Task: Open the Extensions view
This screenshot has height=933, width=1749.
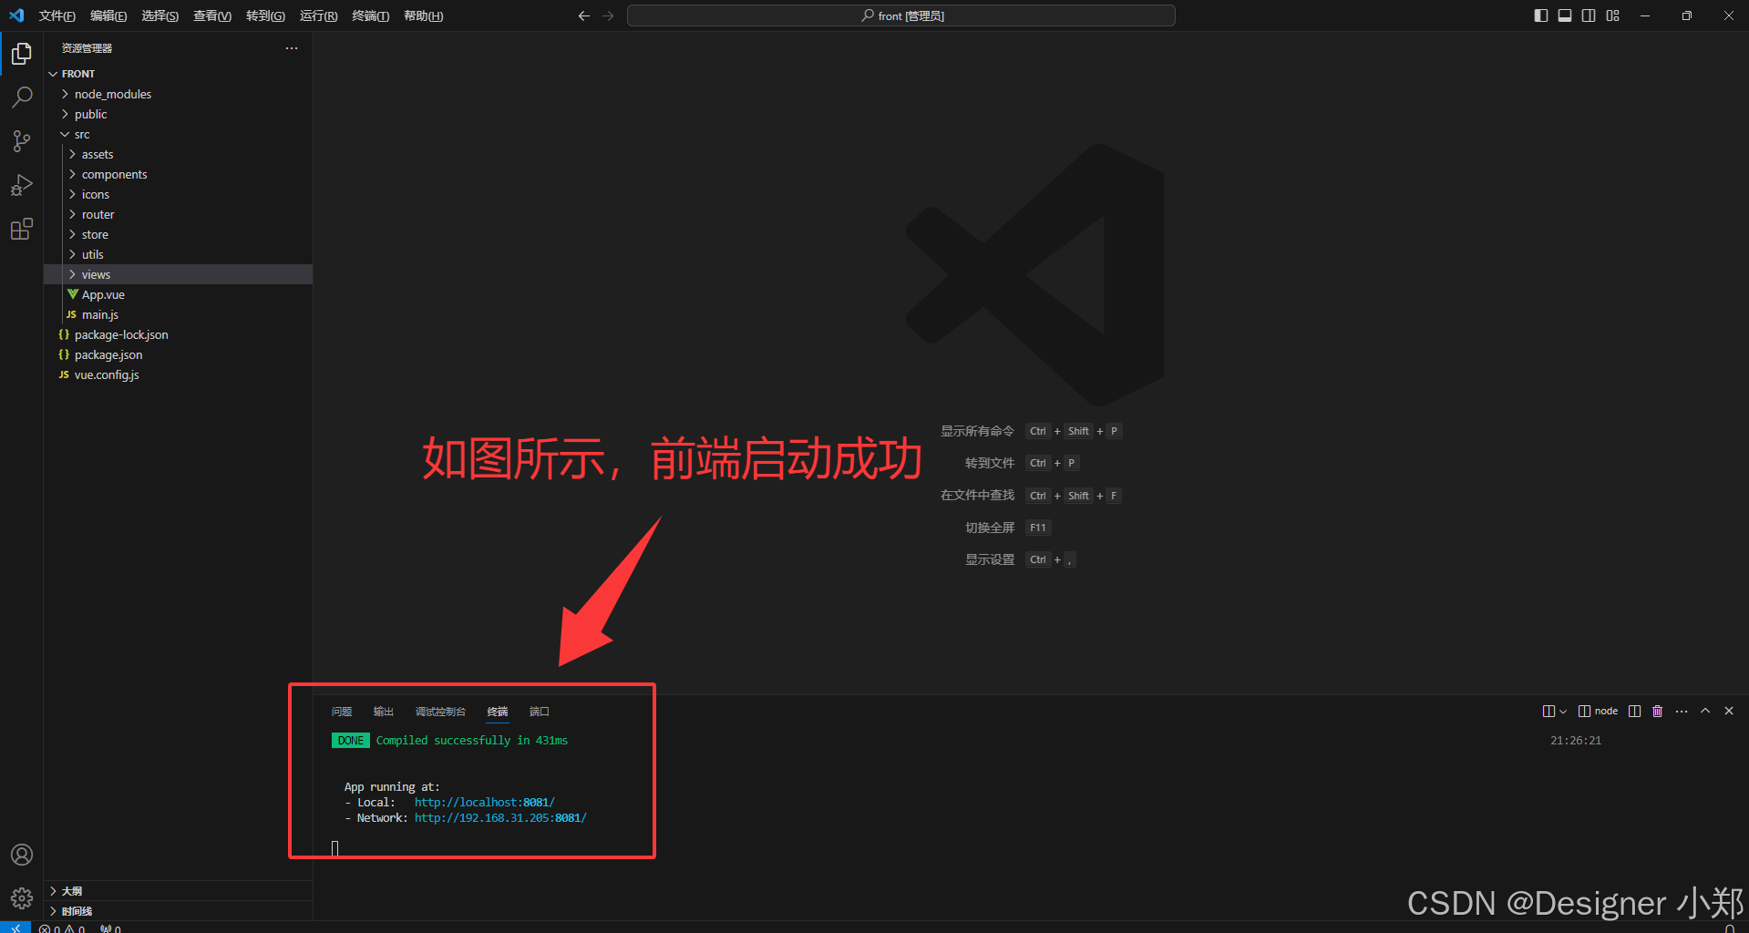Action: click(x=21, y=229)
